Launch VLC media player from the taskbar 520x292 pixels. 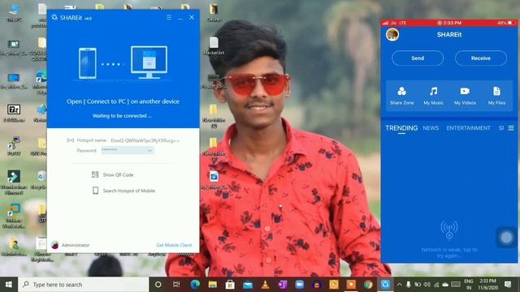266,285
